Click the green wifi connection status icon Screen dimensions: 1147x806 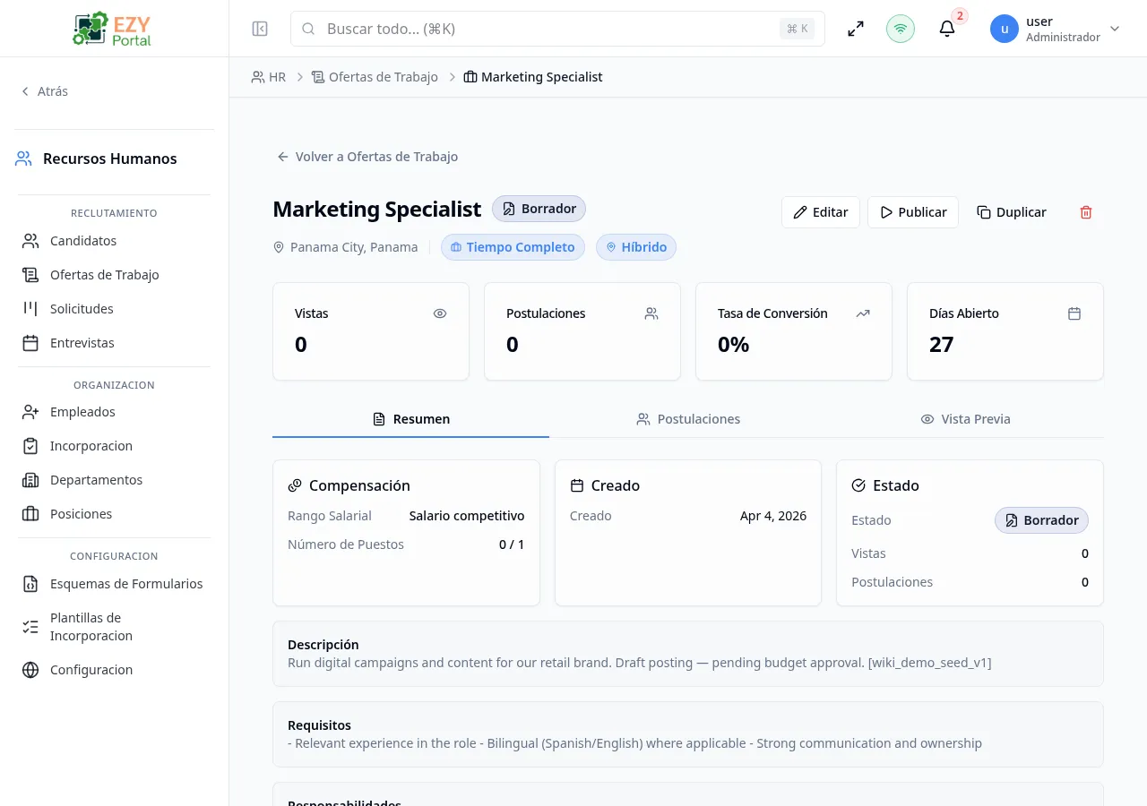tap(901, 29)
